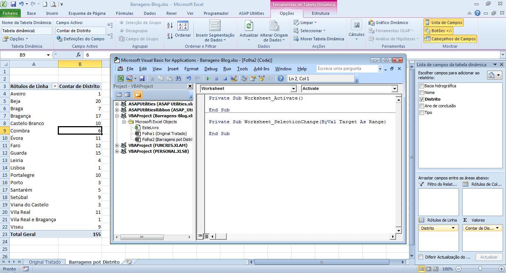Screen dimensions: 506x273
Task: Click Inserir Segmentação de Dados button
Action: point(215,31)
